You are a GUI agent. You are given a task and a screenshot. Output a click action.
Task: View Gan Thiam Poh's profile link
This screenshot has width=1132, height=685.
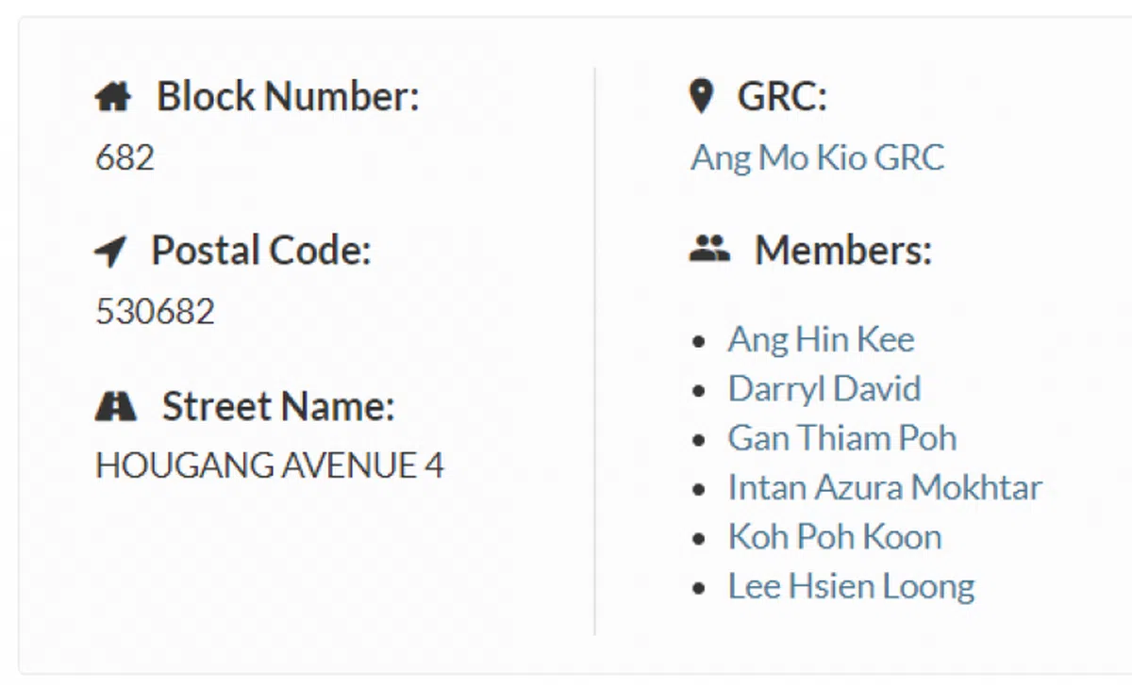tap(842, 438)
